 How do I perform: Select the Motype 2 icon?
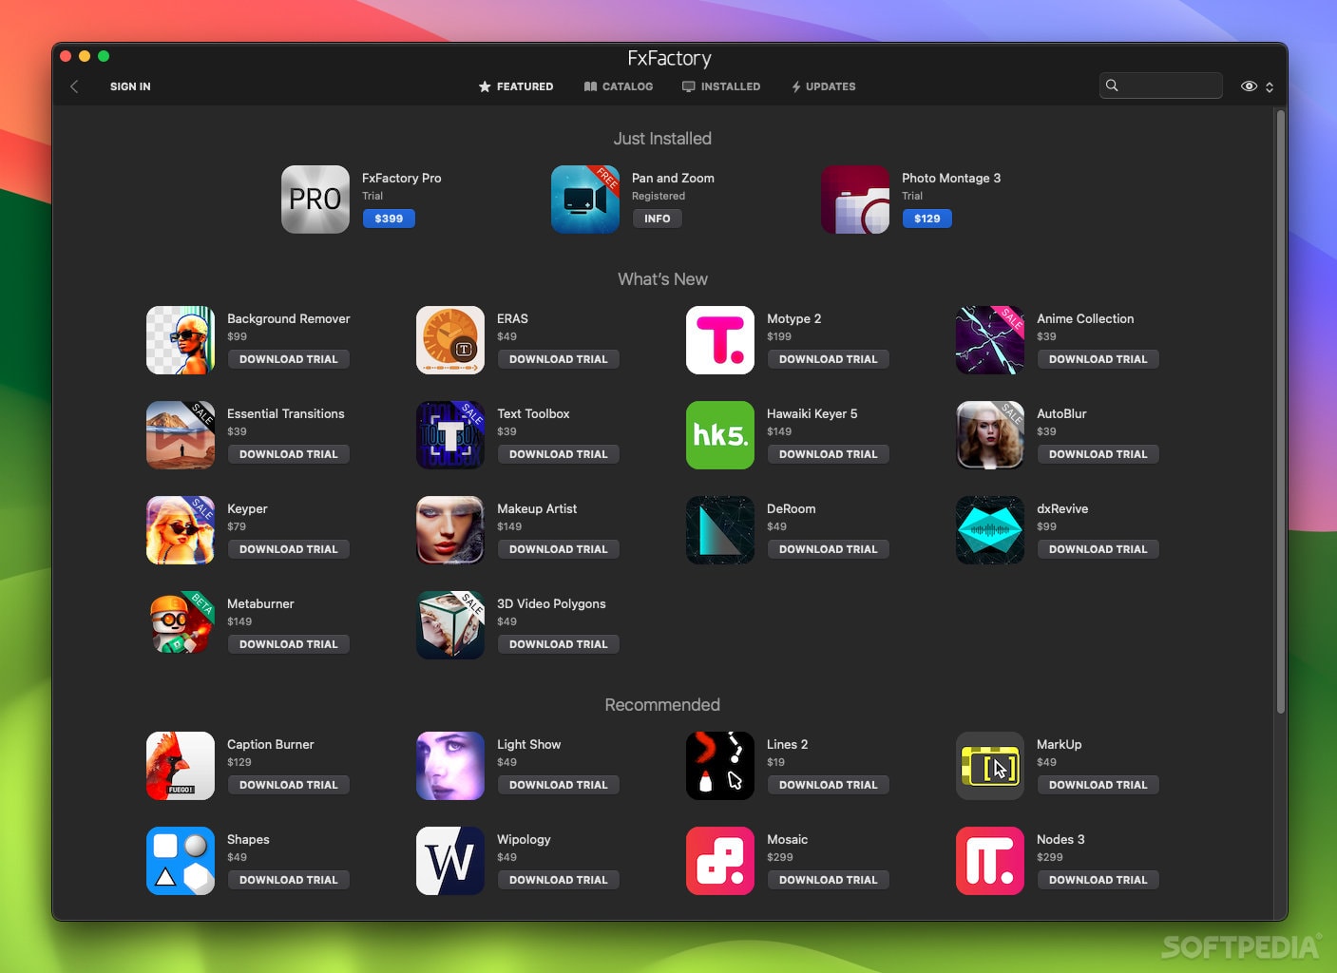click(720, 340)
